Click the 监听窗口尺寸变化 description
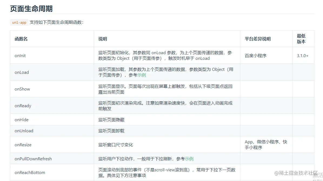This screenshot has height=181, width=323. pyautogui.click(x=116, y=145)
